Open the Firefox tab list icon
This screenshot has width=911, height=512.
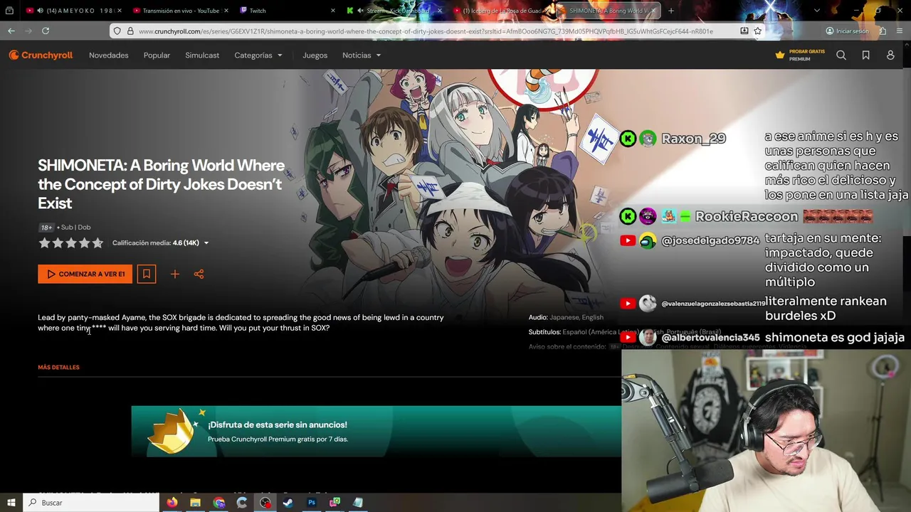point(9,11)
